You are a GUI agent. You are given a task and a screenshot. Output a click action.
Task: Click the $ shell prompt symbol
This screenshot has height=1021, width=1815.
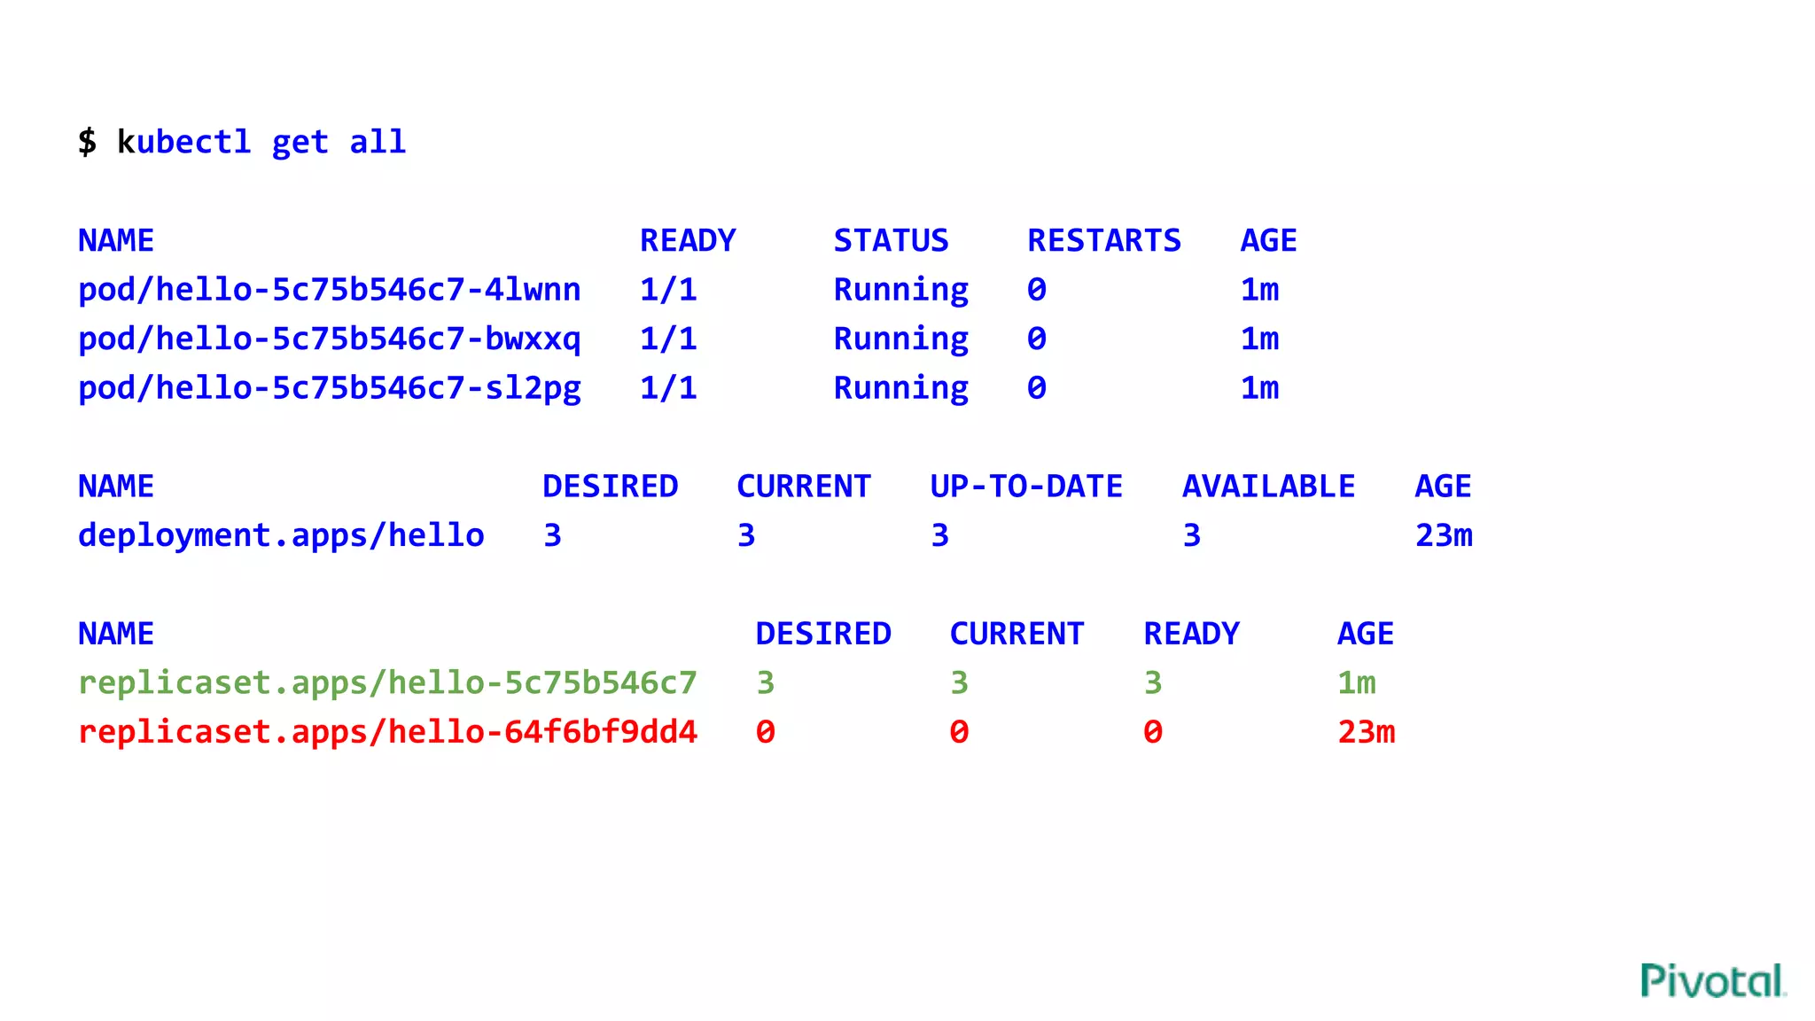pos(87,142)
